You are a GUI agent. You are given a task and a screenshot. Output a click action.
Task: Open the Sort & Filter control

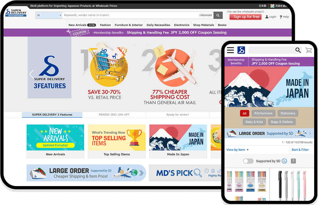click(x=300, y=150)
